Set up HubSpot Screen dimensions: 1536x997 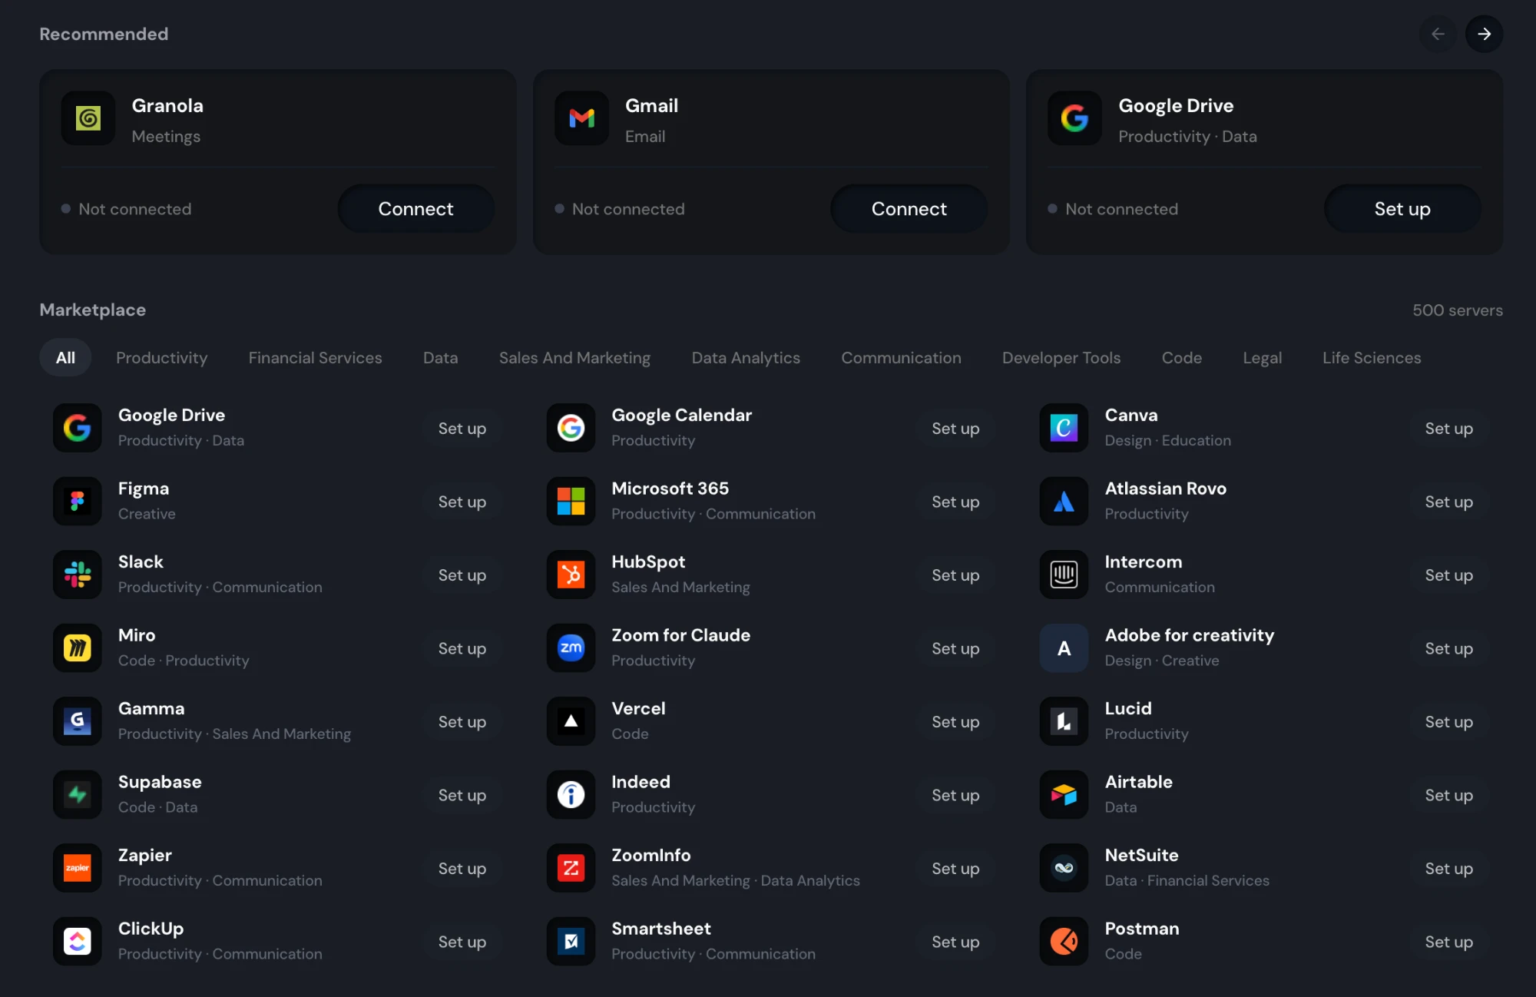coord(955,575)
